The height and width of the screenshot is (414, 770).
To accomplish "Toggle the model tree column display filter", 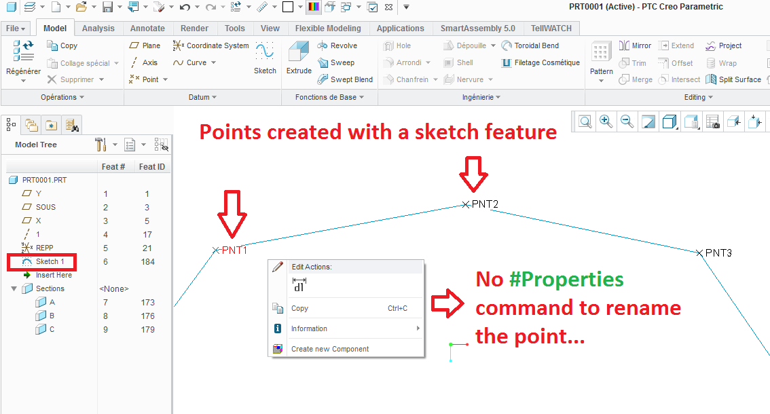I will click(x=162, y=145).
